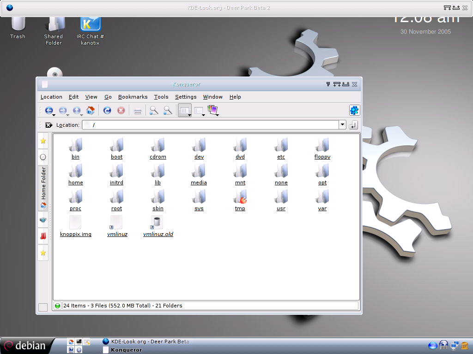Go up one directory with Up arrow
The width and height of the screenshot is (473, 354).
[x=76, y=110]
